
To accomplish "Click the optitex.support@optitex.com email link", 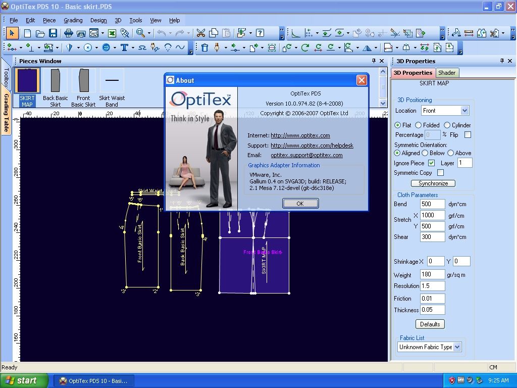I will (306, 155).
